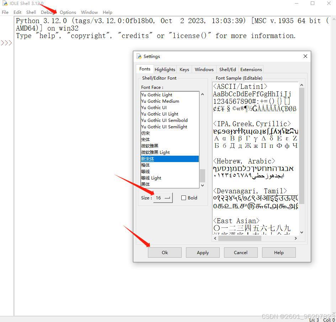
Task: Select the 仿宋 font
Action: pos(170,133)
